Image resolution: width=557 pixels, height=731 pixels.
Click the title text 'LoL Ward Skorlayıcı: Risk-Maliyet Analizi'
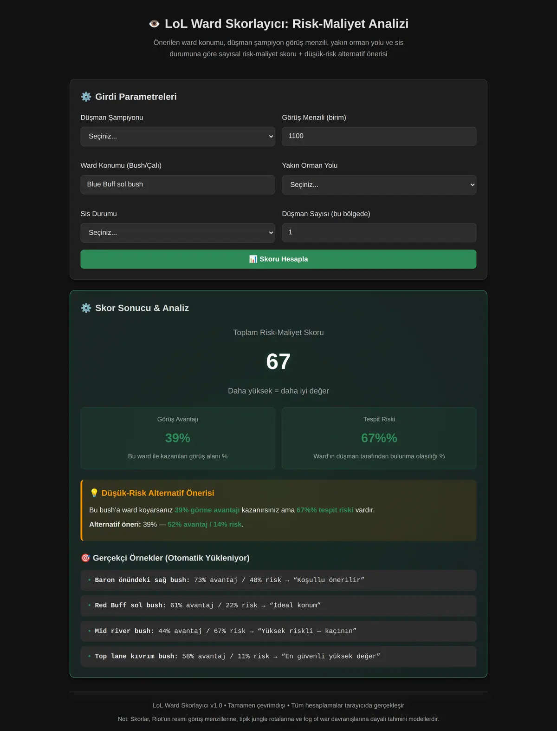point(286,24)
